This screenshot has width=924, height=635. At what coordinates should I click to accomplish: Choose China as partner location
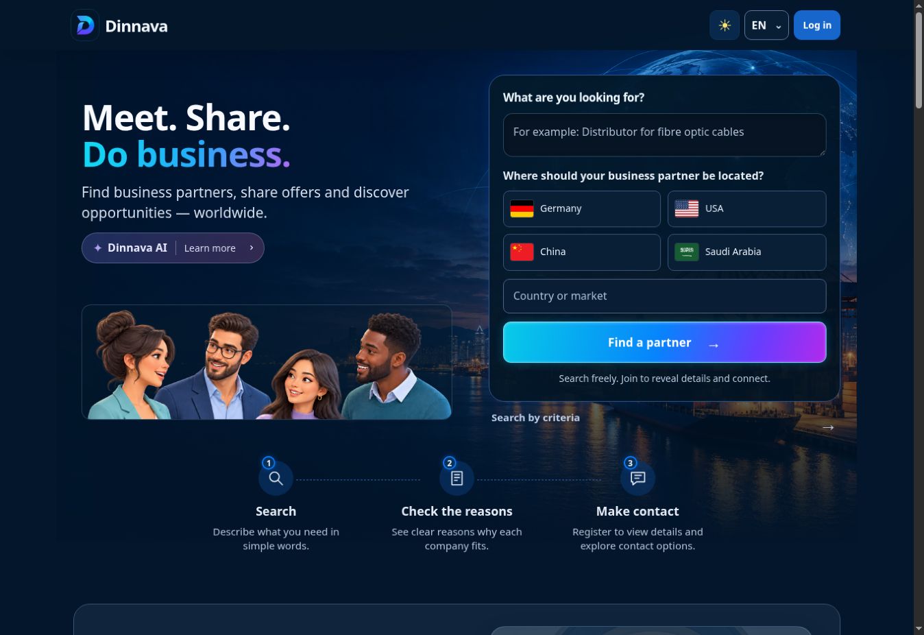click(582, 252)
